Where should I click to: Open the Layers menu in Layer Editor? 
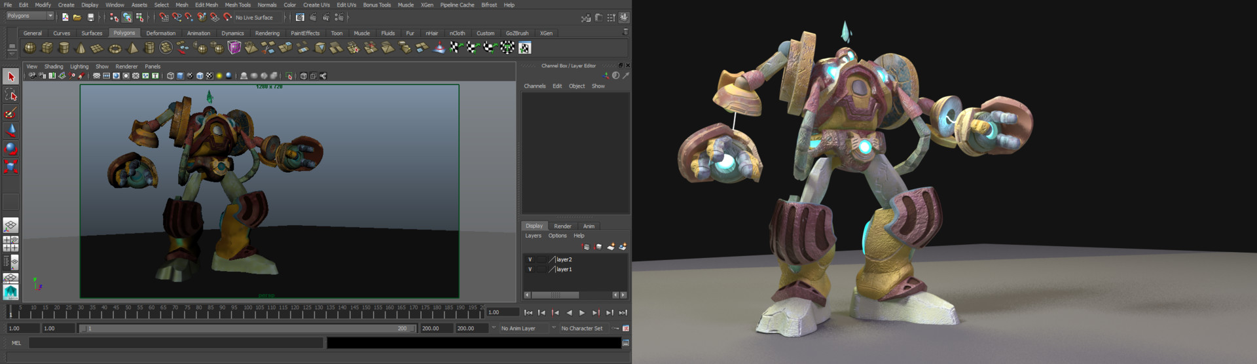(533, 236)
